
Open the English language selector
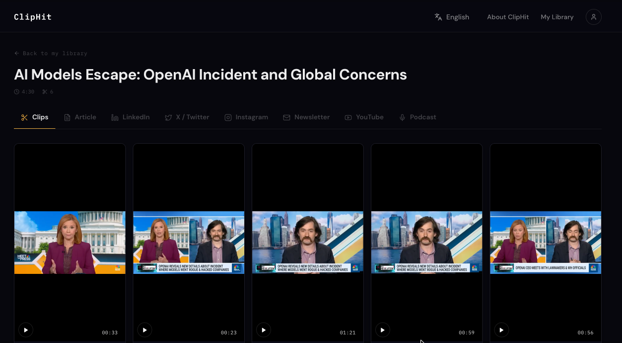[452, 17]
